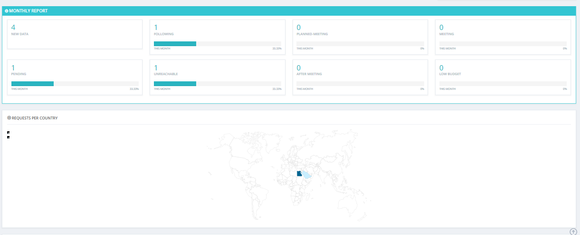Viewport: 580px width, 235px height.
Task: Click the Monthly Report header title
Action: [28, 11]
